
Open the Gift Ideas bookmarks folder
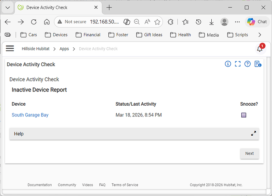(149, 35)
